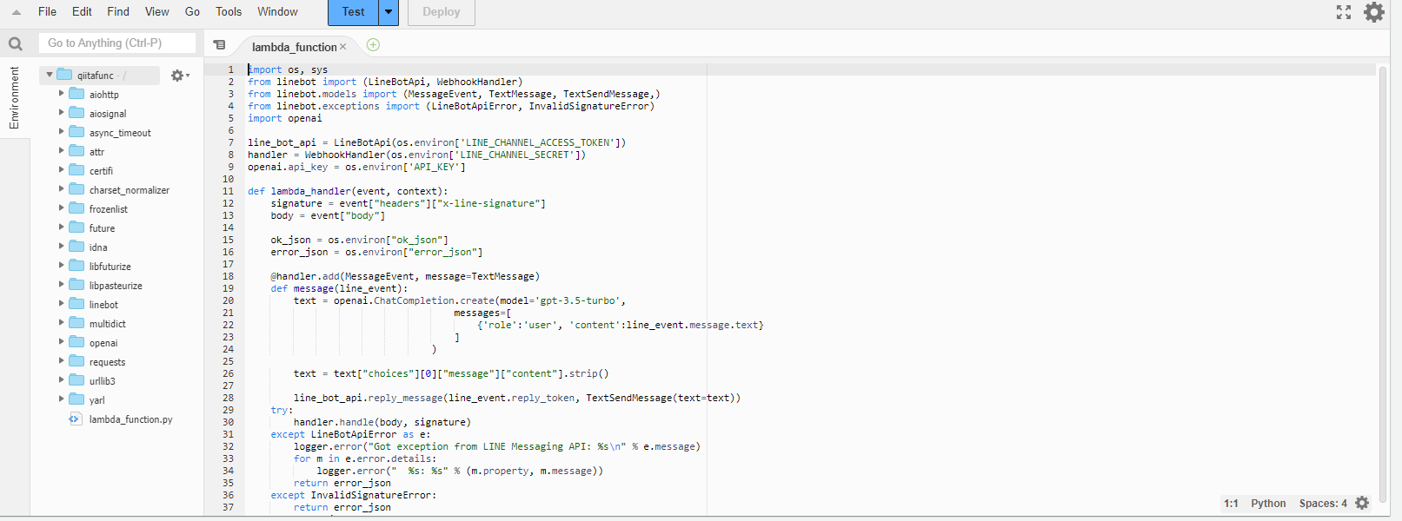1402x521 pixels.
Task: Click the requests folder icon
Action: (76, 362)
